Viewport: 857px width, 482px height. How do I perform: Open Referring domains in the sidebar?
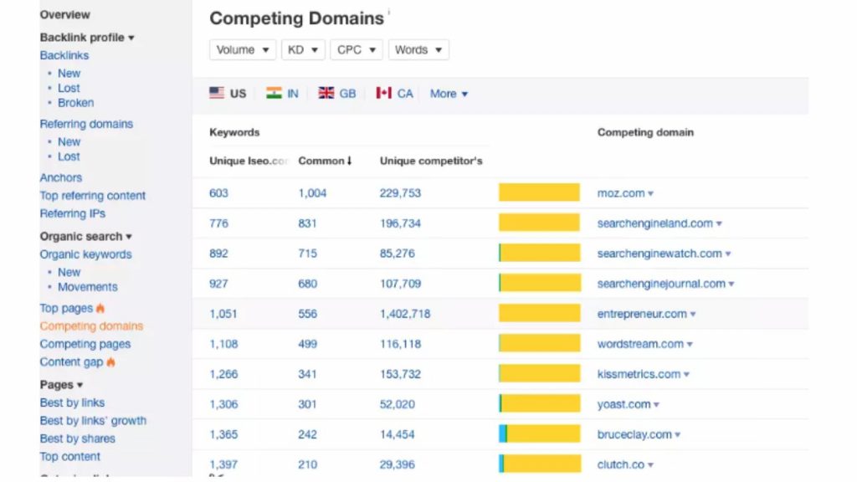pos(86,124)
